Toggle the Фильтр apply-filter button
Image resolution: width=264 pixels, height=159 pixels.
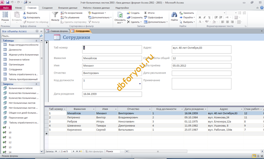pos(94,22)
